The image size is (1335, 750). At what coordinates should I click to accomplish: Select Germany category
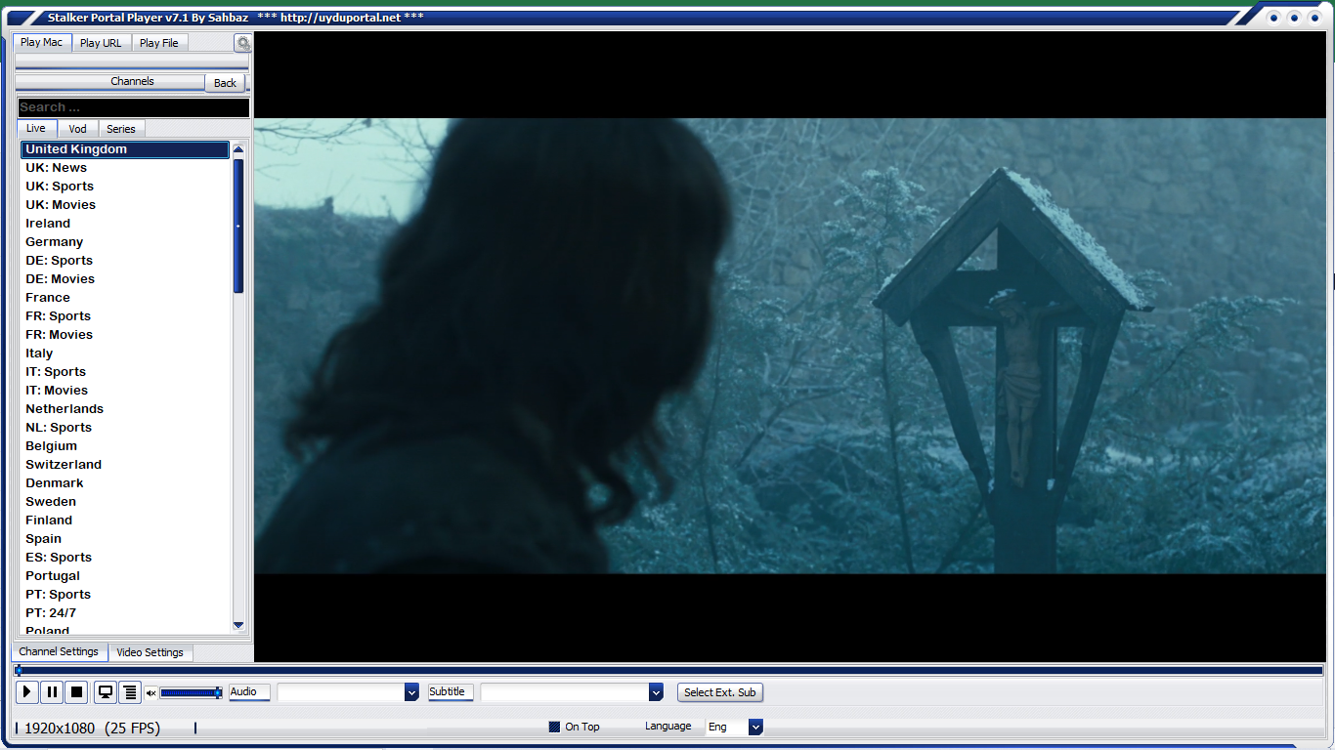point(125,242)
